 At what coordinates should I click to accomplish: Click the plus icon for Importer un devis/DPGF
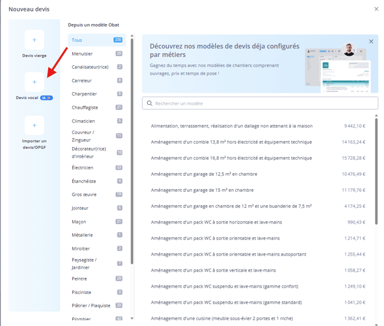34,125
